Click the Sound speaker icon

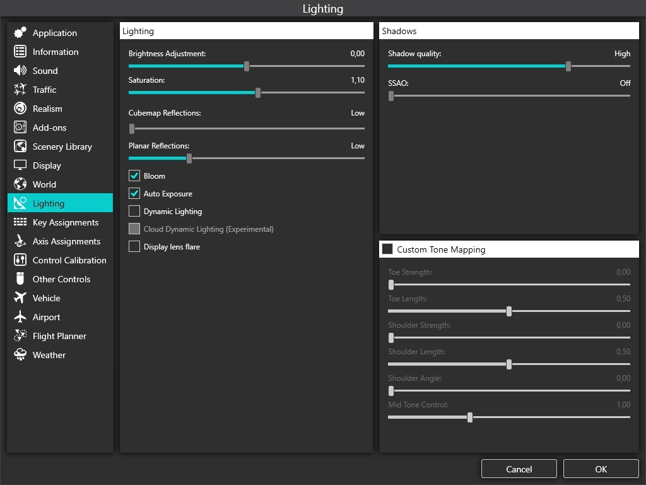pos(20,71)
